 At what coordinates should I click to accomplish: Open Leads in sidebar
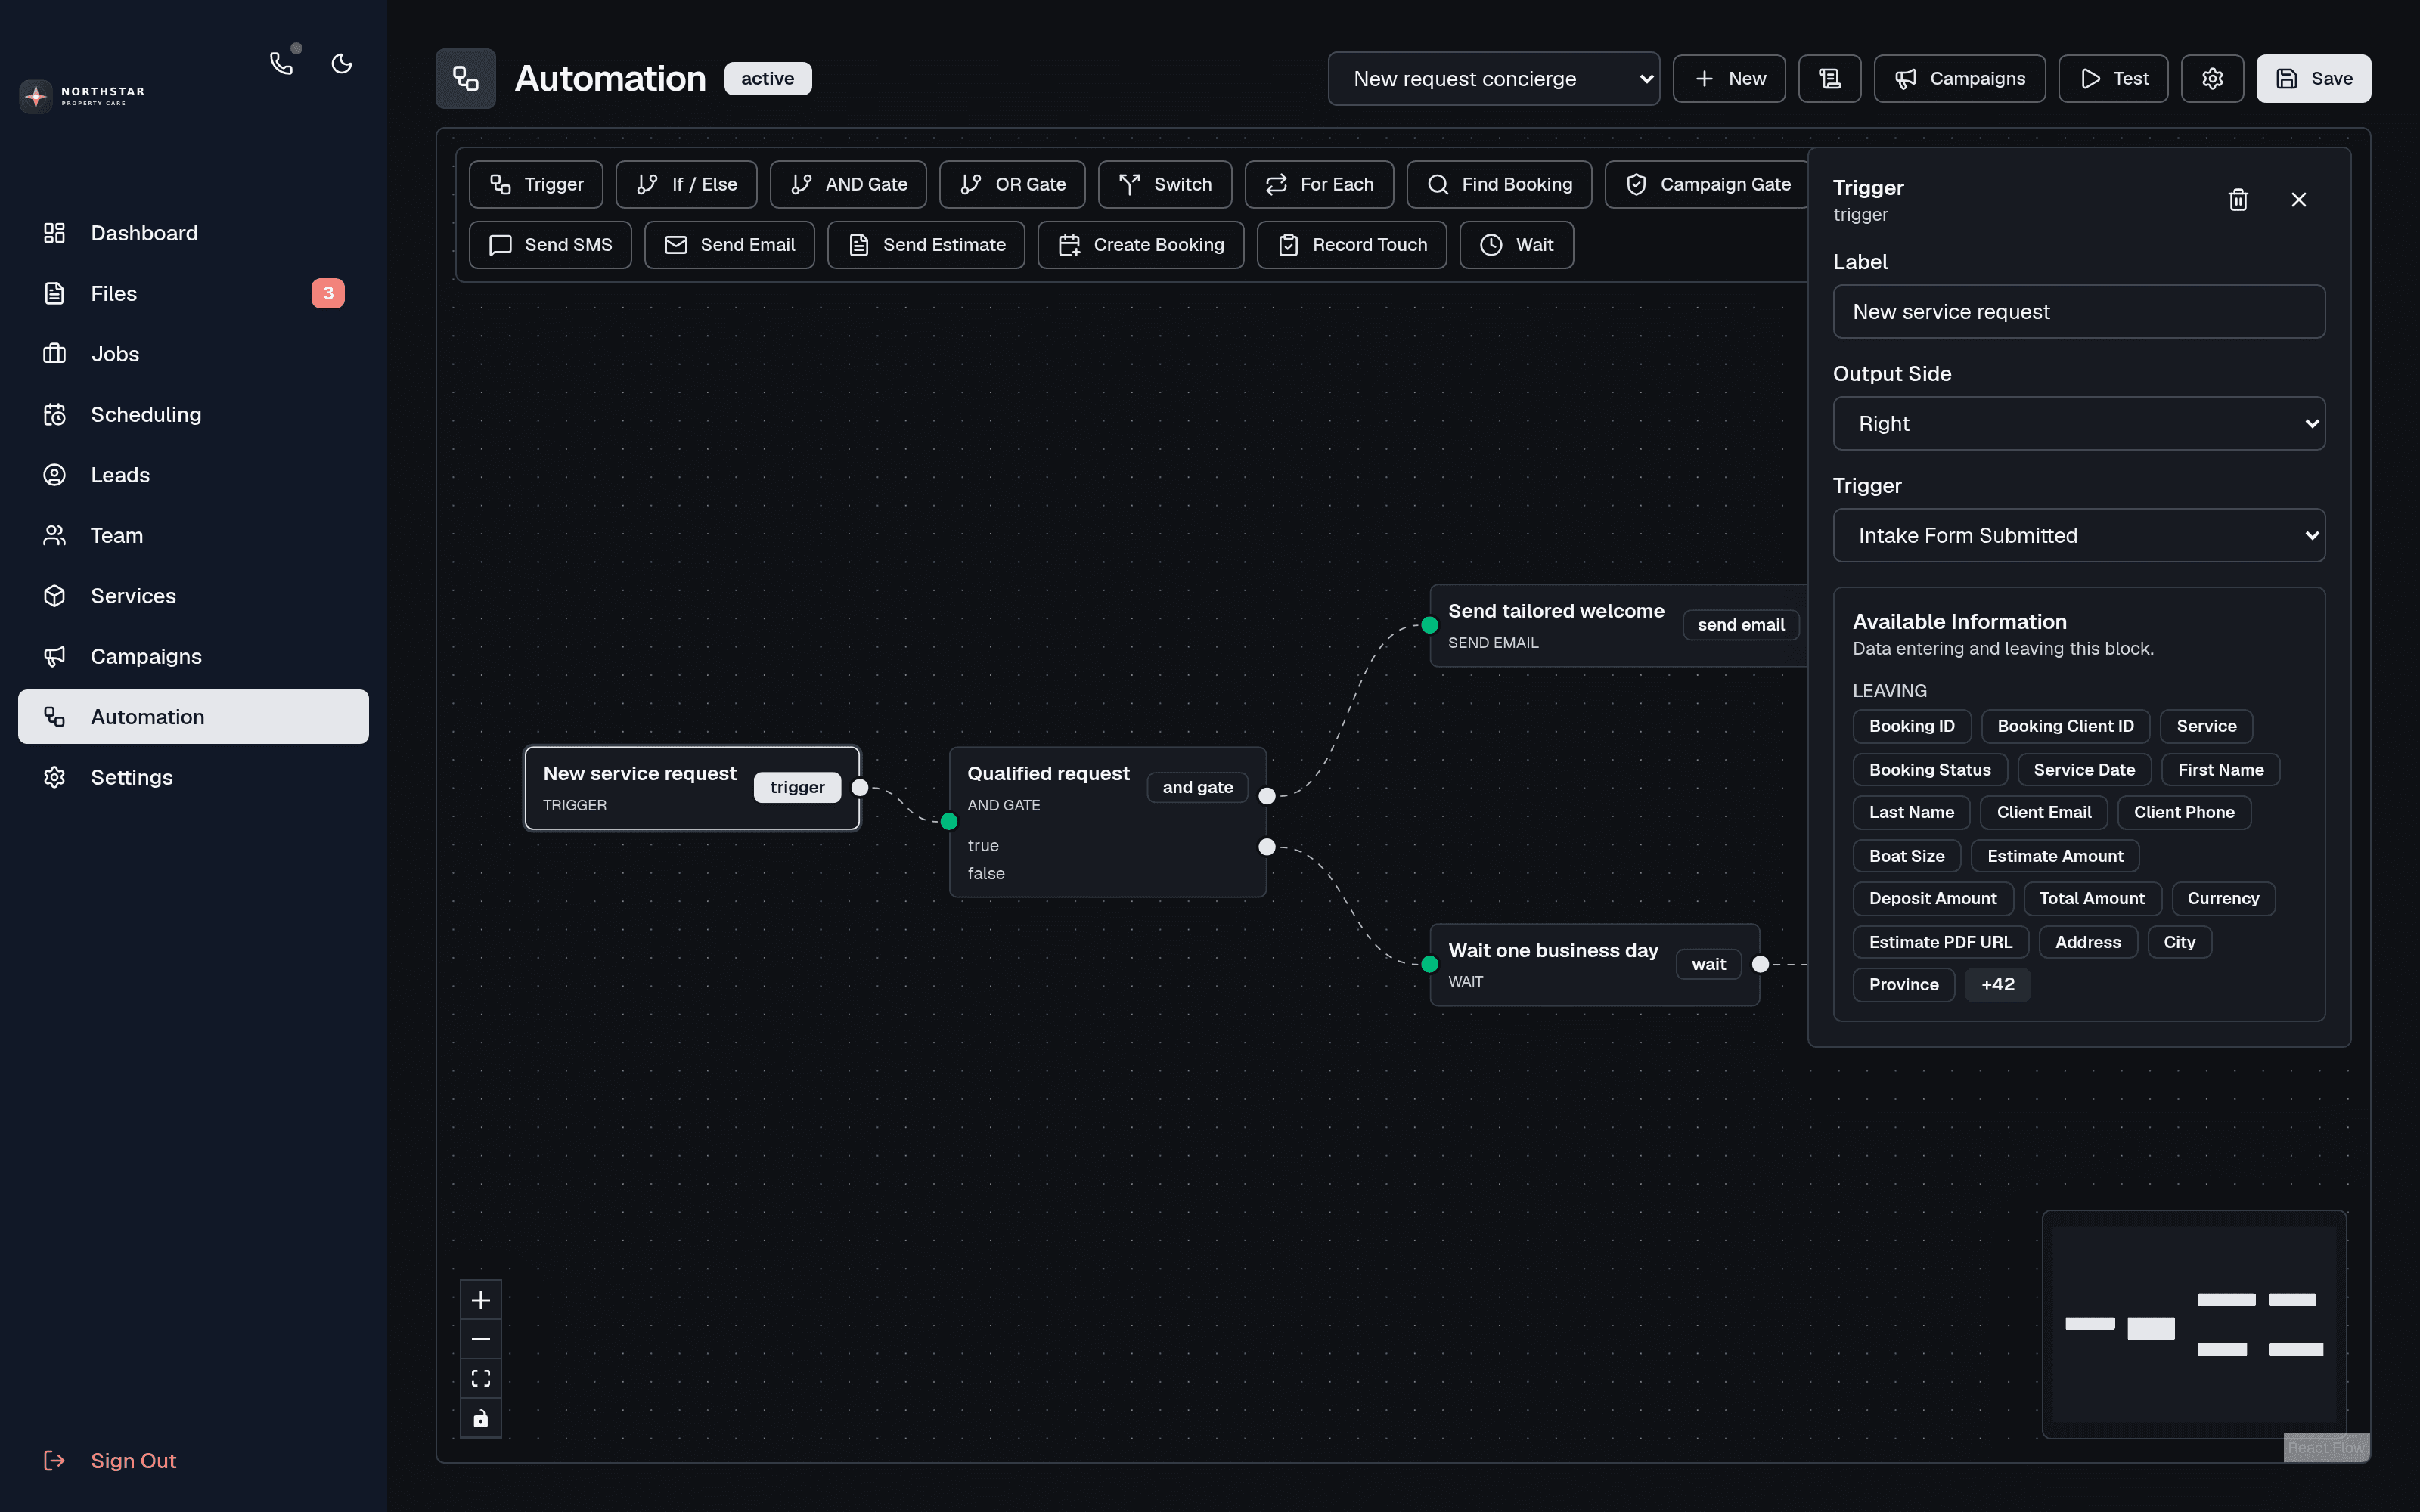click(193, 475)
